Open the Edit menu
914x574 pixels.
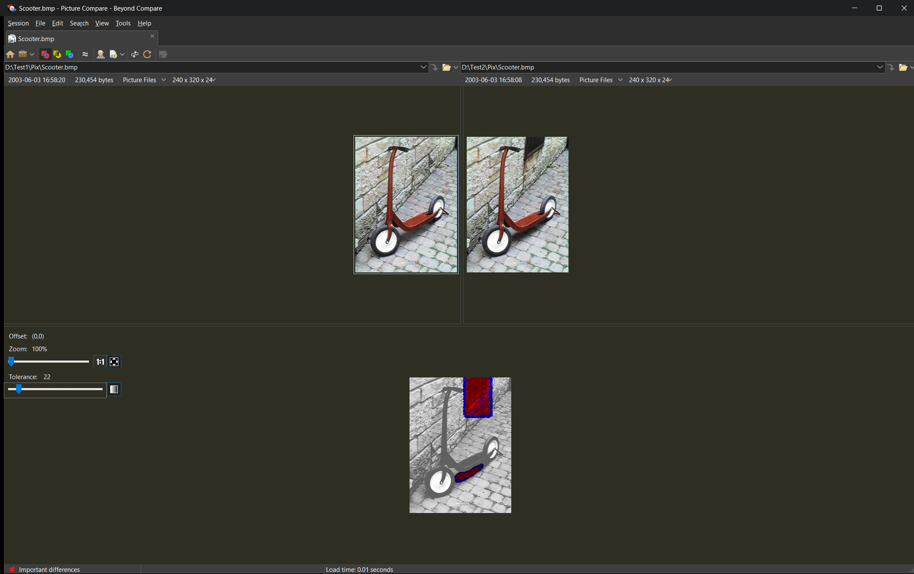coord(58,23)
